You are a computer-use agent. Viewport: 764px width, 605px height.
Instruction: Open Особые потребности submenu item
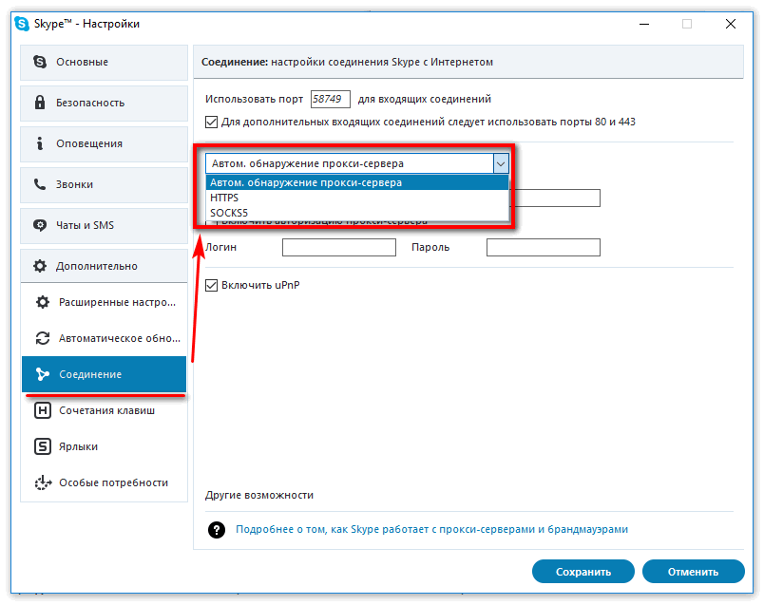(x=105, y=482)
